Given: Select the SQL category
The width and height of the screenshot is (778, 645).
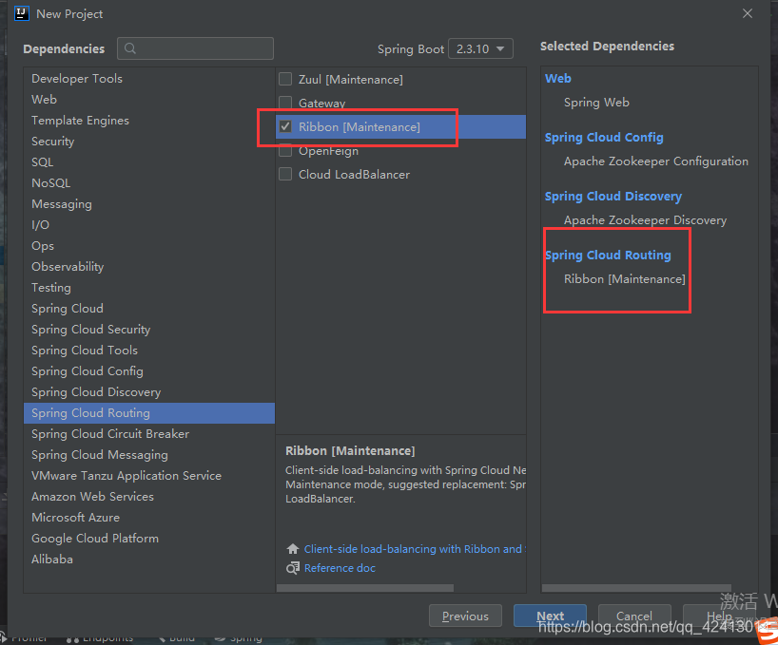Looking at the screenshot, I should pos(149,162).
